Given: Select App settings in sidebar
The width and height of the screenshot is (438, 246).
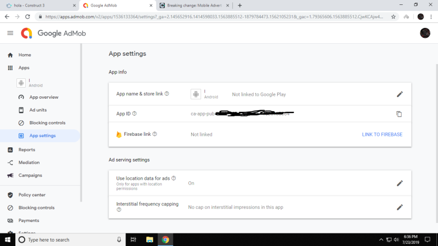Looking at the screenshot, I should 40,135.
